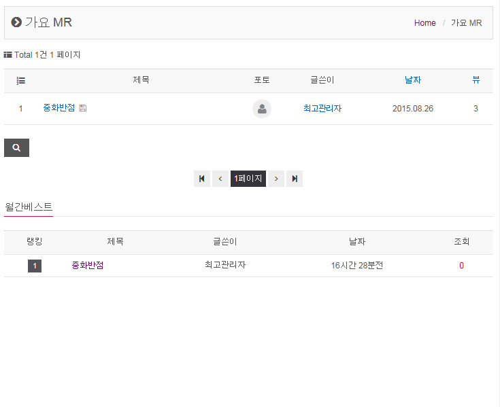Sort by 뷰 column link
Image resolution: width=500 pixels, height=407 pixels.
tap(476, 79)
